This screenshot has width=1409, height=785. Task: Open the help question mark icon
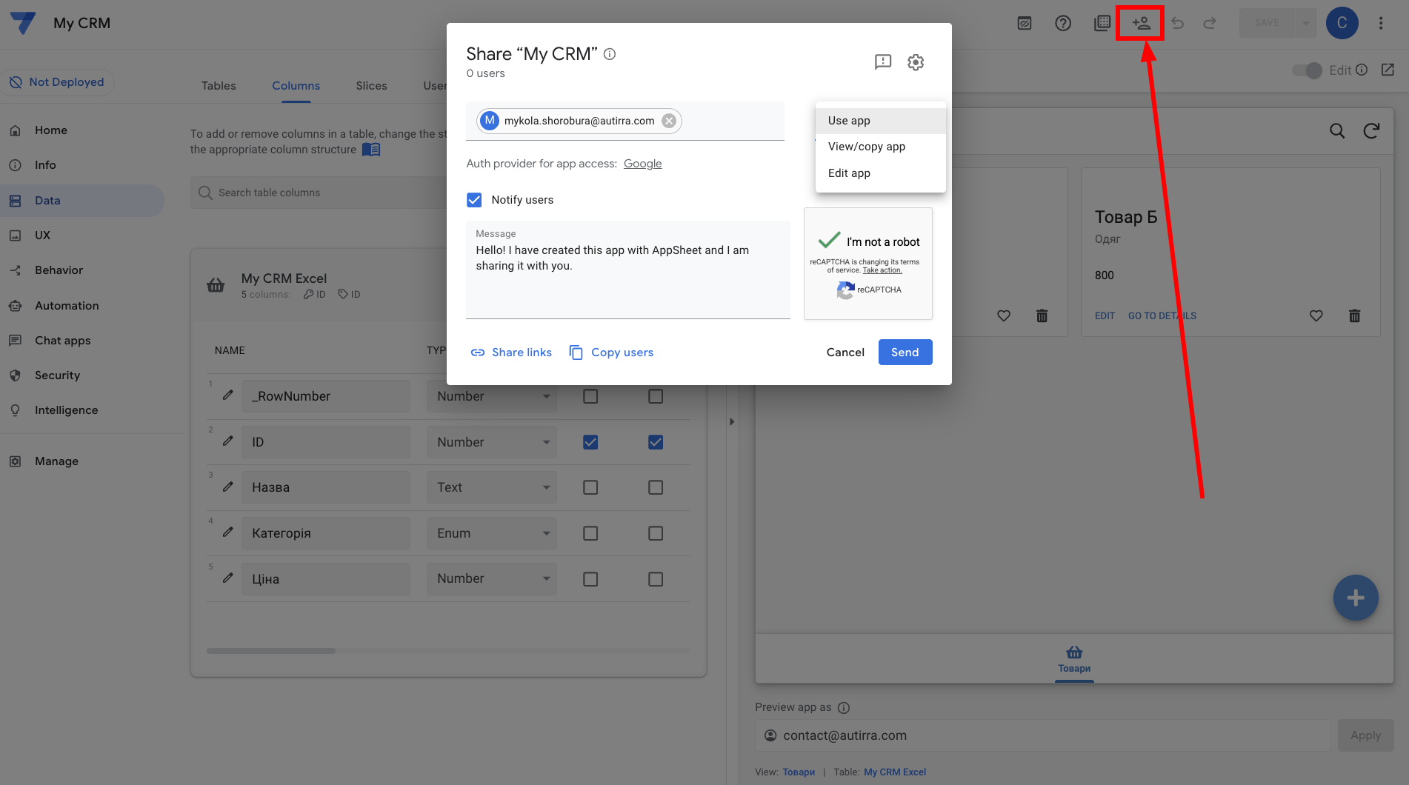[x=1063, y=23]
